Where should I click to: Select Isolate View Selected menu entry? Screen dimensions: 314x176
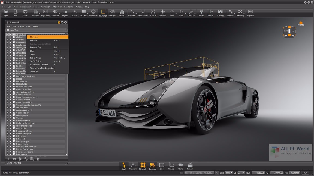click(x=39, y=65)
